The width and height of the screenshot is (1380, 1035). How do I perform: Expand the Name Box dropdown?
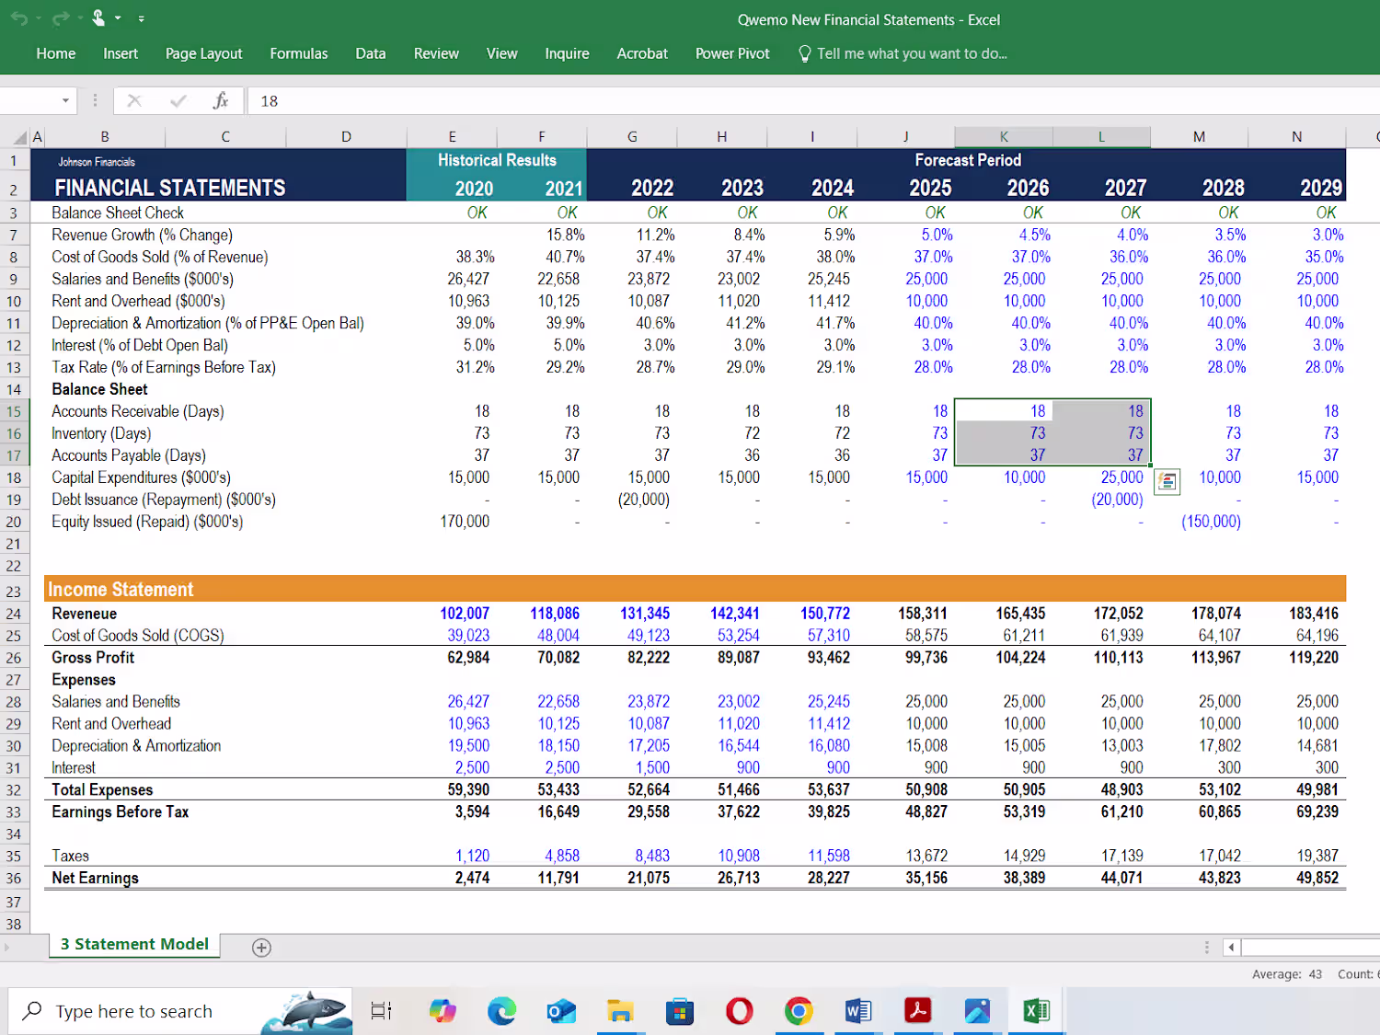65,100
